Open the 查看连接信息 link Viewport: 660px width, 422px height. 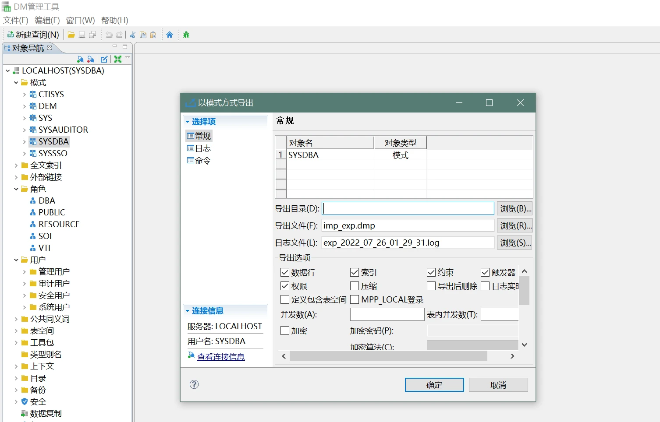(220, 357)
